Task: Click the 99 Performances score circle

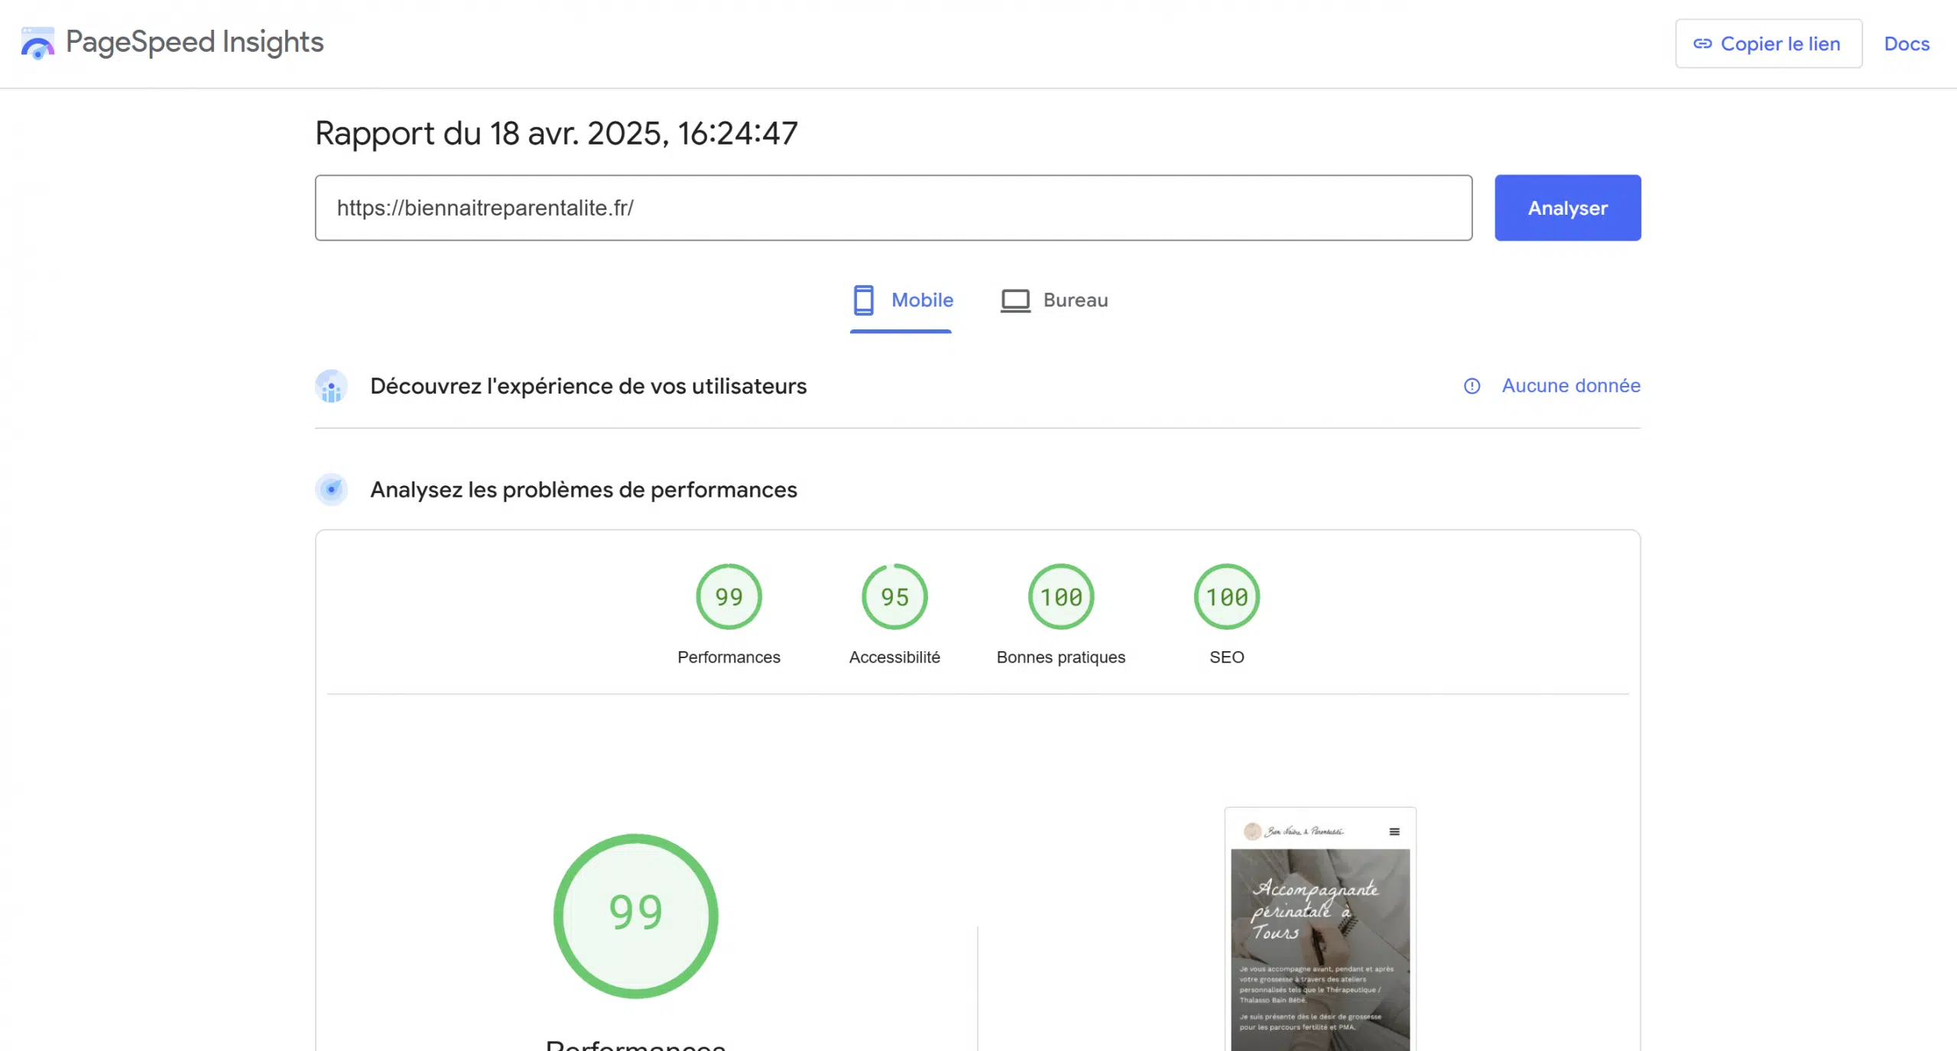Action: coord(729,596)
